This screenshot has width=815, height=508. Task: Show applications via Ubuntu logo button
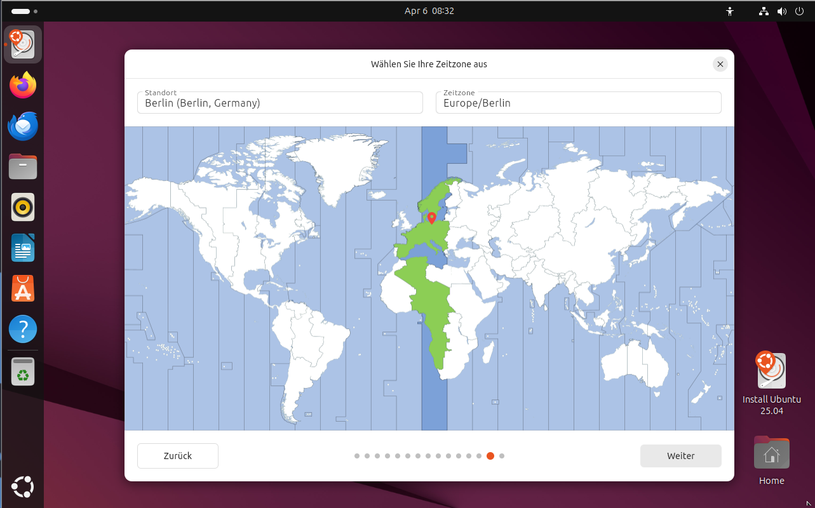[x=23, y=487]
